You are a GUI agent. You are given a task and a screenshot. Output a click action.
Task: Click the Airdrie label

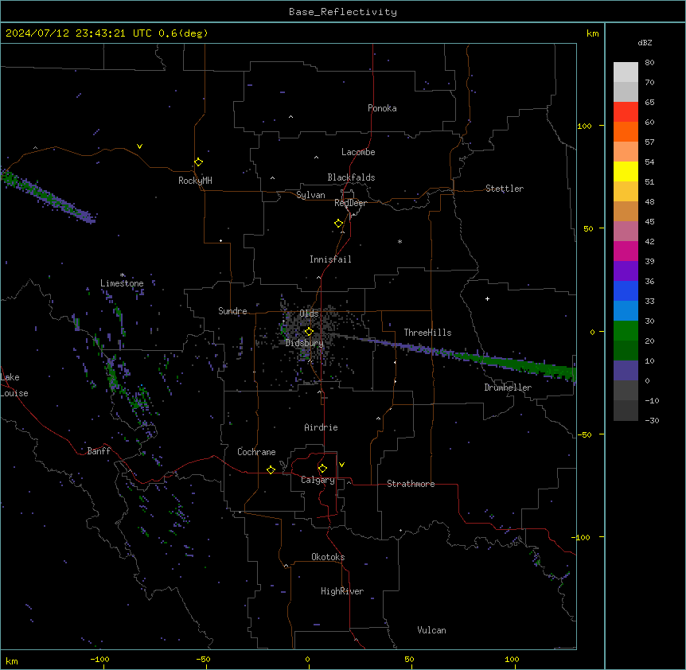coord(322,427)
